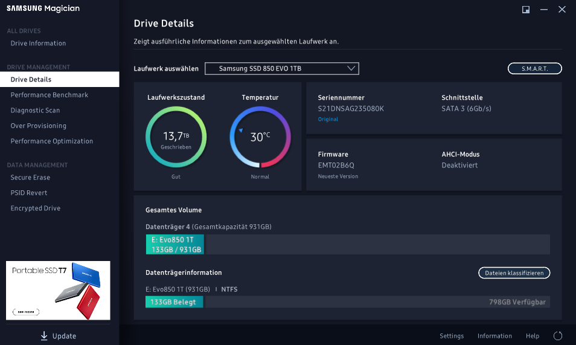
Task: Click the dropdown chevron next to 850 EVO 1TB
Action: (351, 68)
